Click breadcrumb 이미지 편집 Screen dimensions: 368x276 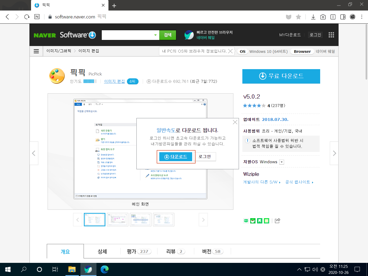[89, 51]
